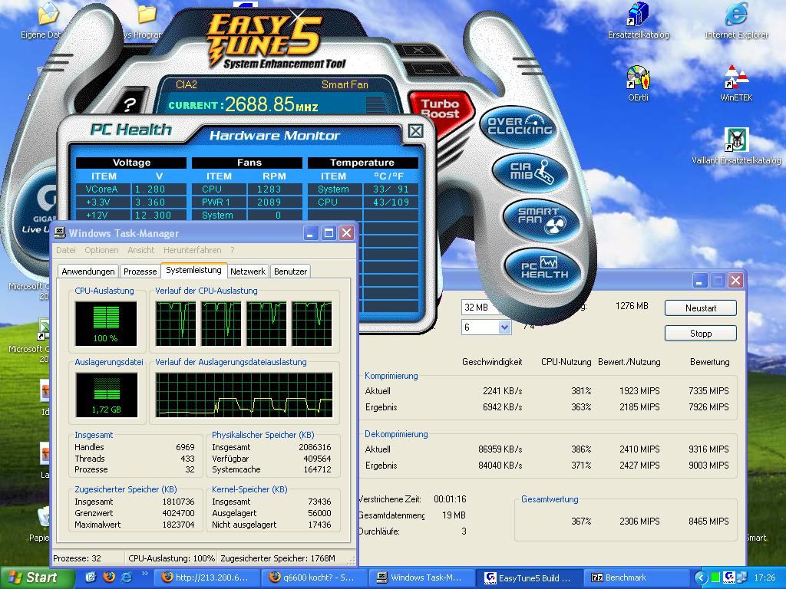
Task: Switch to the Netzwerk tab
Action: [248, 271]
